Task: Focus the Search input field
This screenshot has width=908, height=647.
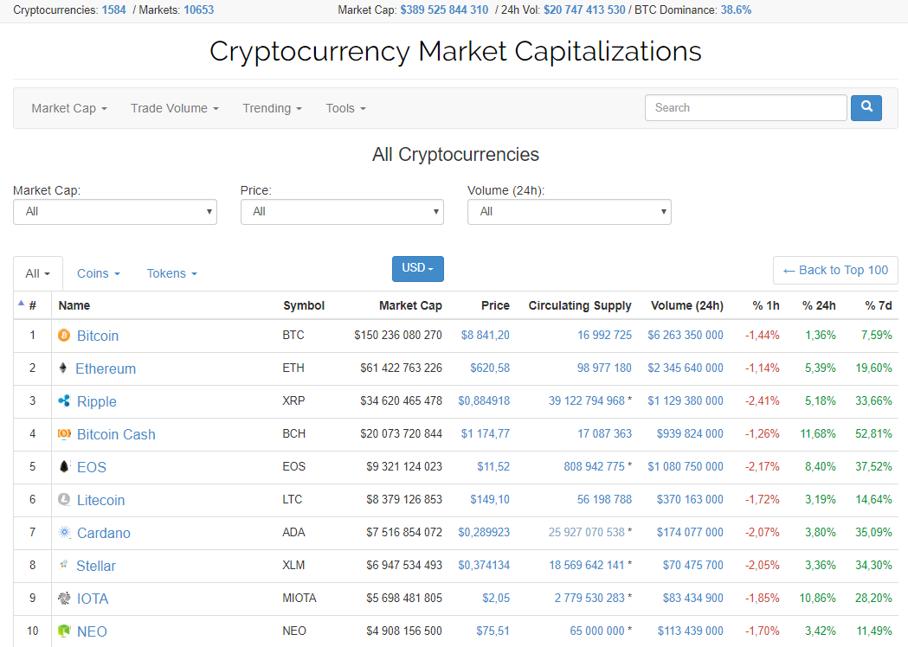Action: [745, 108]
